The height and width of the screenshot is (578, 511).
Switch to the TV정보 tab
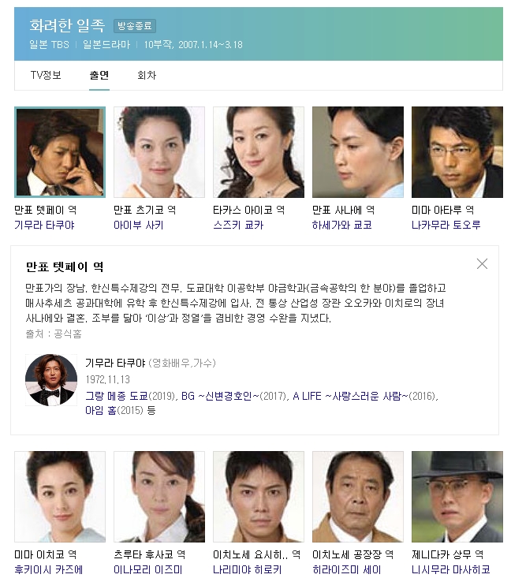pos(46,75)
